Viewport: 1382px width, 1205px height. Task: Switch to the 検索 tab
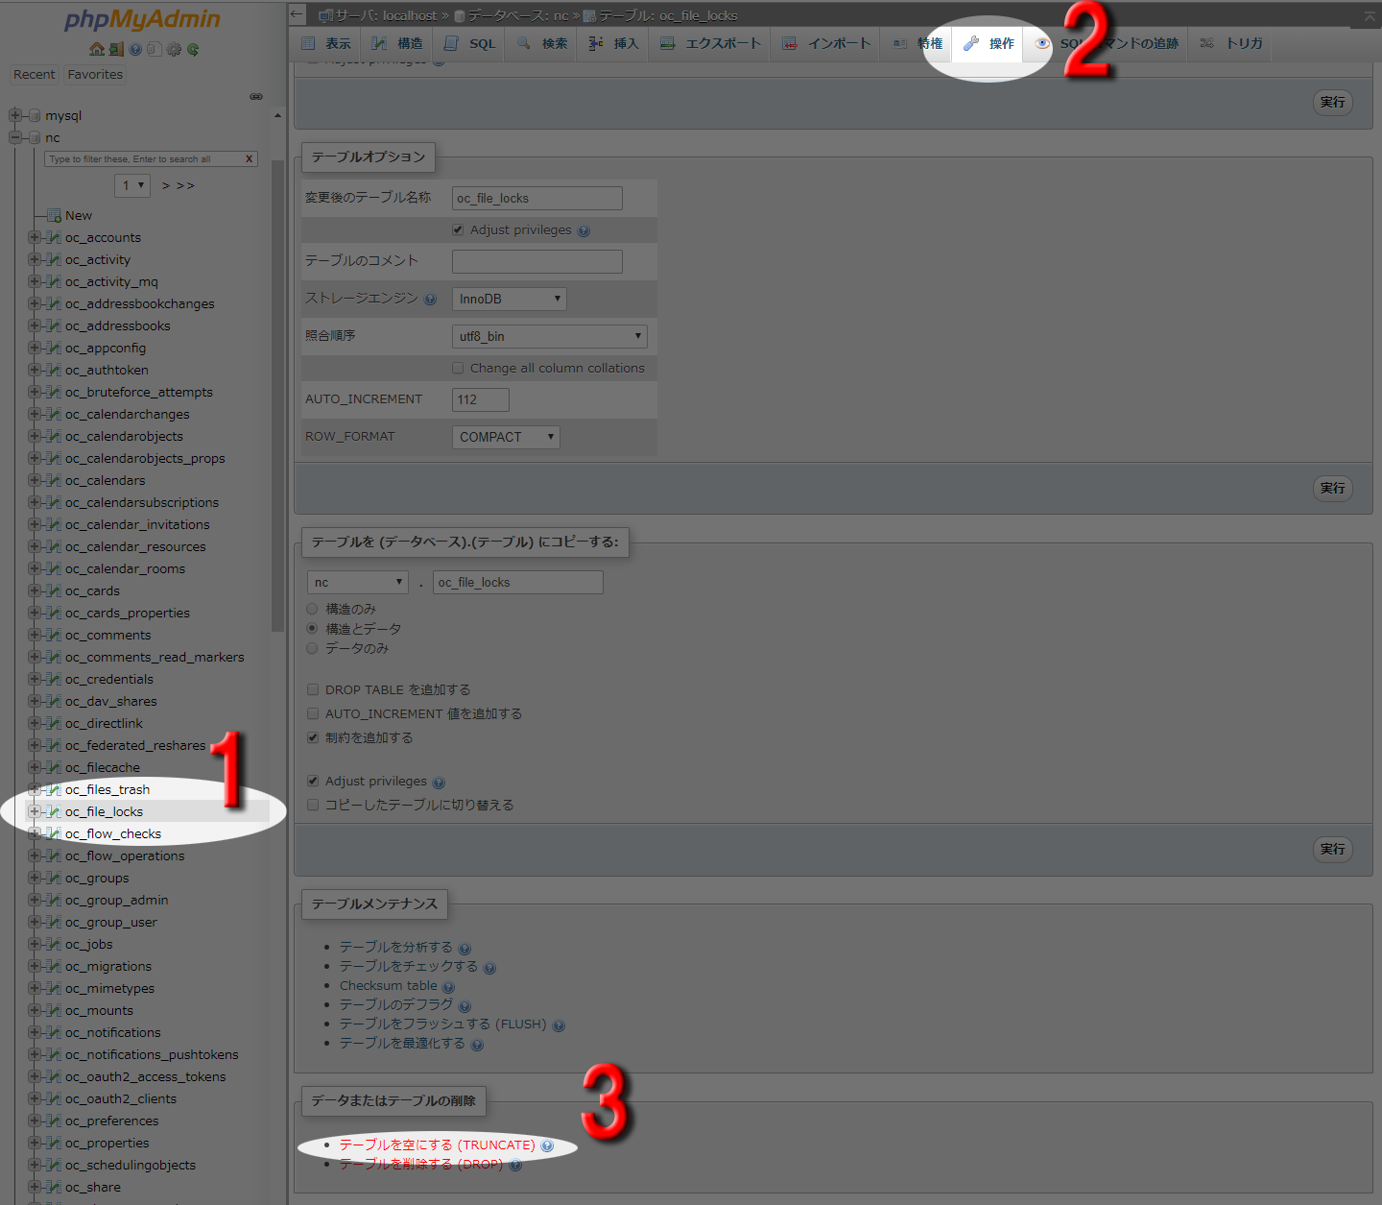point(542,43)
